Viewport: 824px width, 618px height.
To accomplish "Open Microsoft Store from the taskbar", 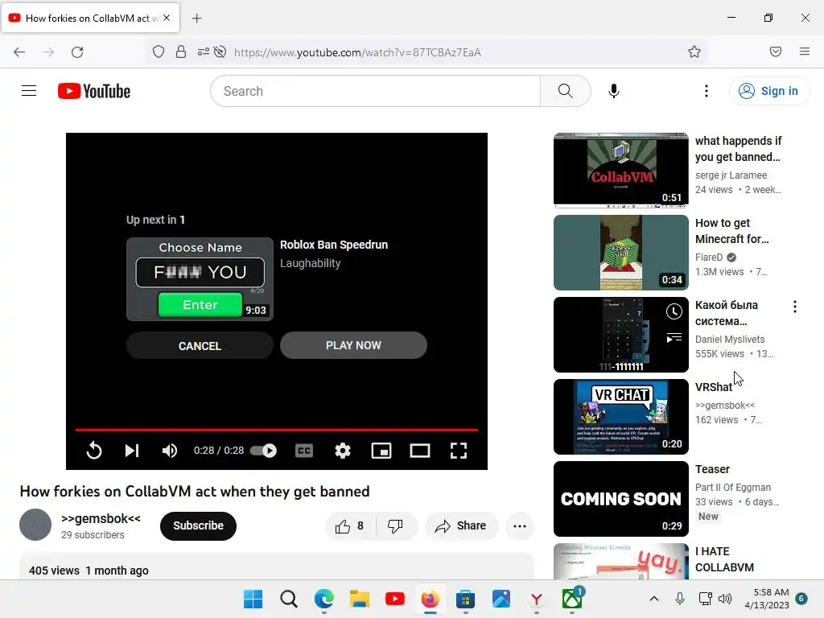I will tap(466, 599).
